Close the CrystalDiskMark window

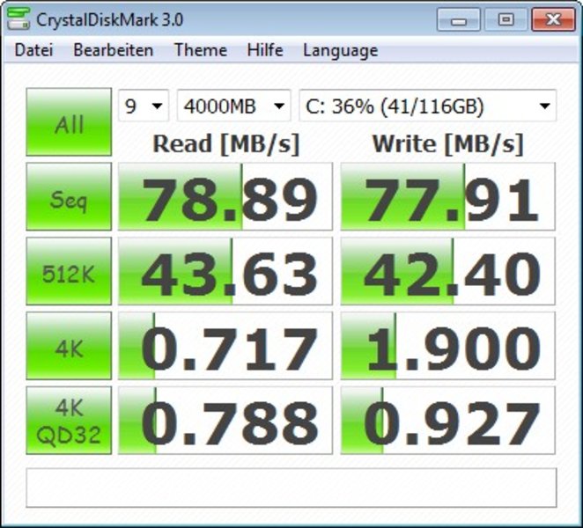tap(553, 19)
